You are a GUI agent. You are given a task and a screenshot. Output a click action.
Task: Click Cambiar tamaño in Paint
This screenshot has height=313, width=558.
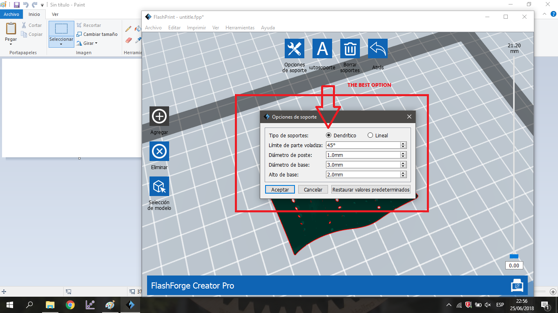97,34
